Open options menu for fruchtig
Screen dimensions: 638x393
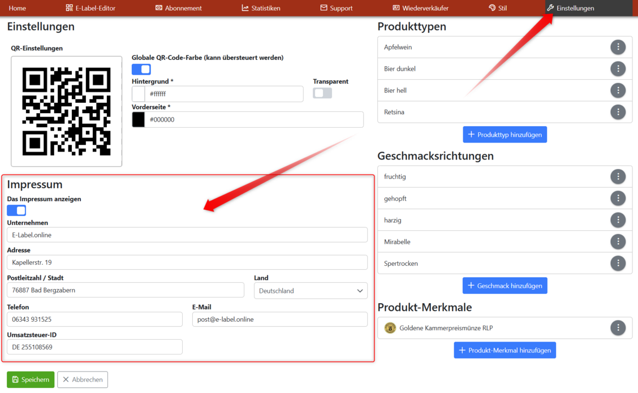pos(618,176)
